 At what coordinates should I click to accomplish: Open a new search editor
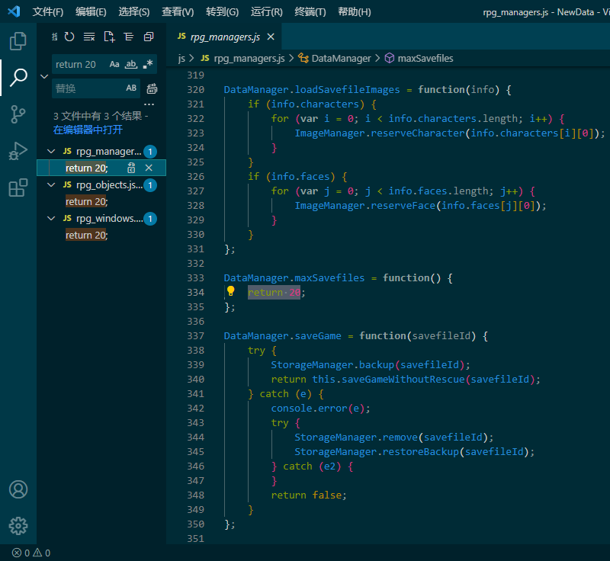tap(109, 37)
